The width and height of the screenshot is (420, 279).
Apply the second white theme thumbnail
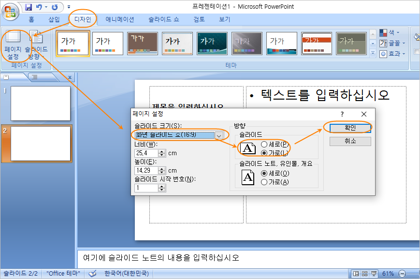(x=108, y=44)
